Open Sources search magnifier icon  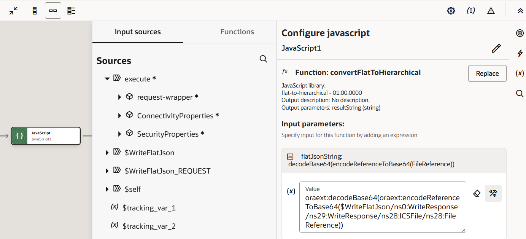click(x=263, y=59)
